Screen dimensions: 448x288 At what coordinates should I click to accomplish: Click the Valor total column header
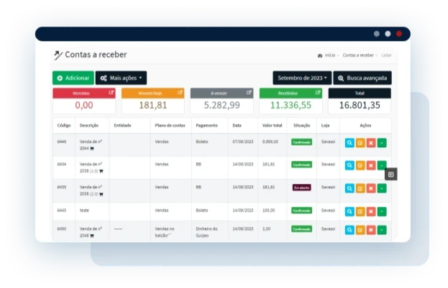[272, 125]
